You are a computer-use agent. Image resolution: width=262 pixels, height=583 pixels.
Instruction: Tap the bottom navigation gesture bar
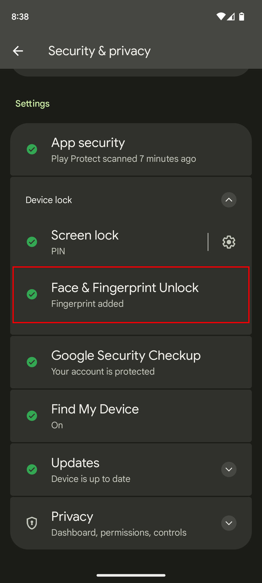pyautogui.click(x=131, y=575)
